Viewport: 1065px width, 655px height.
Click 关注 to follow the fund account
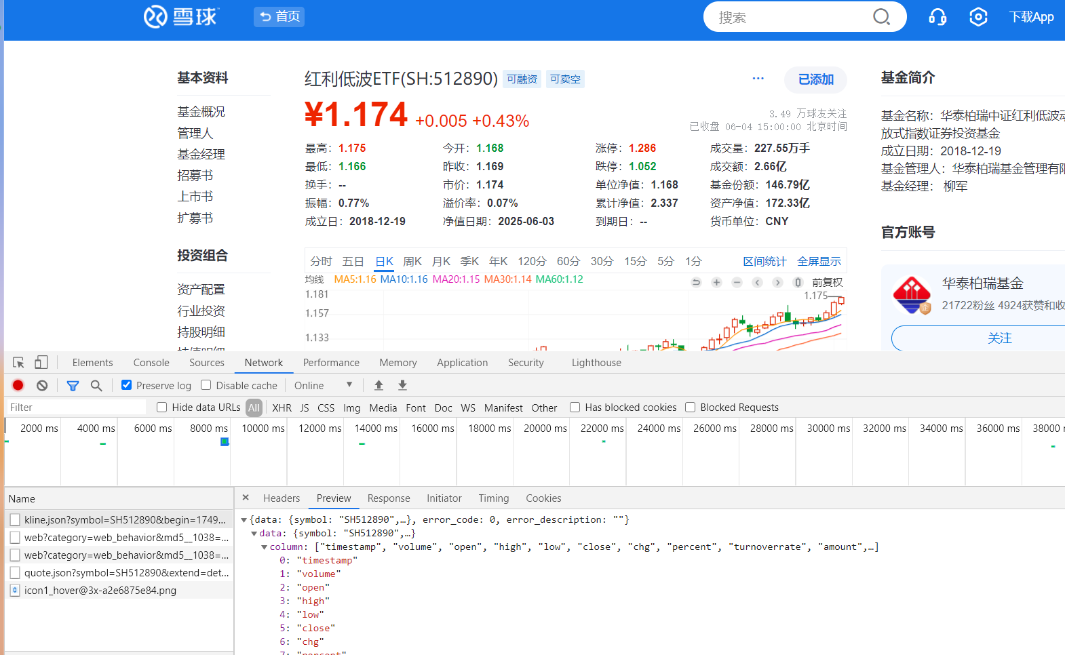(999, 338)
